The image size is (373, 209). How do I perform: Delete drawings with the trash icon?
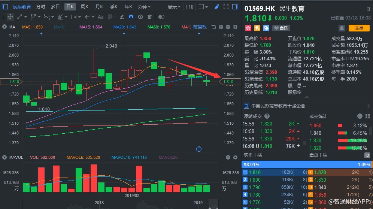(x=150, y=17)
